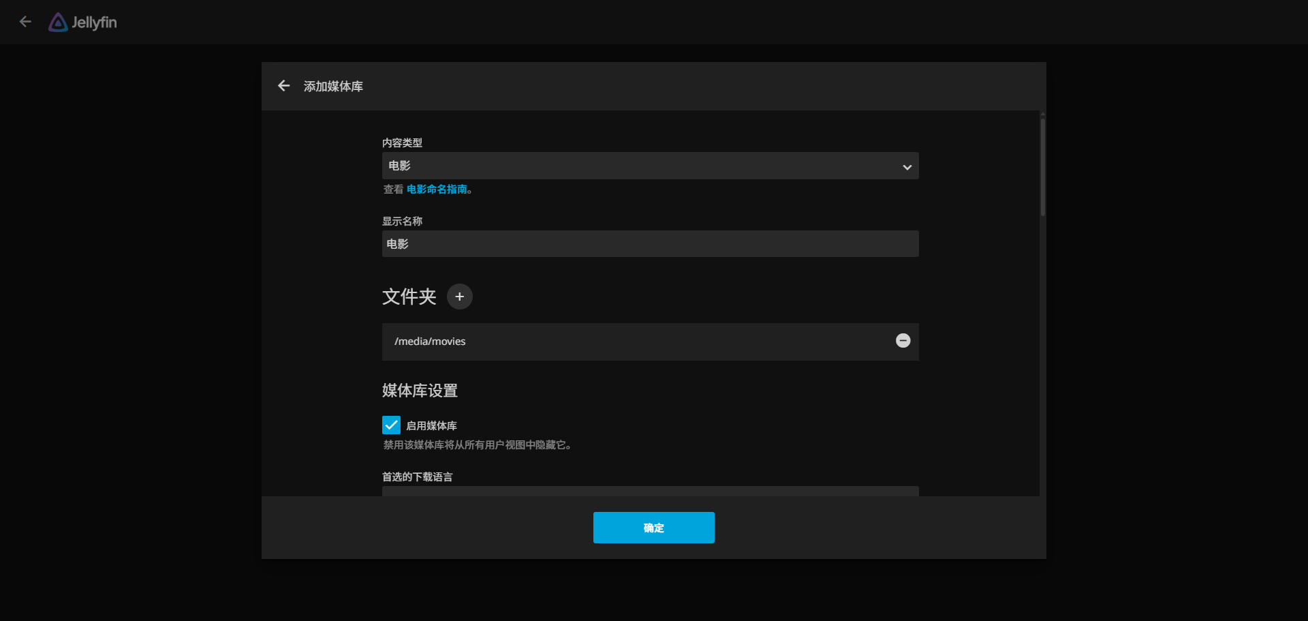1308x621 pixels.
Task: Click into the 显示名称 text field
Action: pyautogui.click(x=650, y=244)
